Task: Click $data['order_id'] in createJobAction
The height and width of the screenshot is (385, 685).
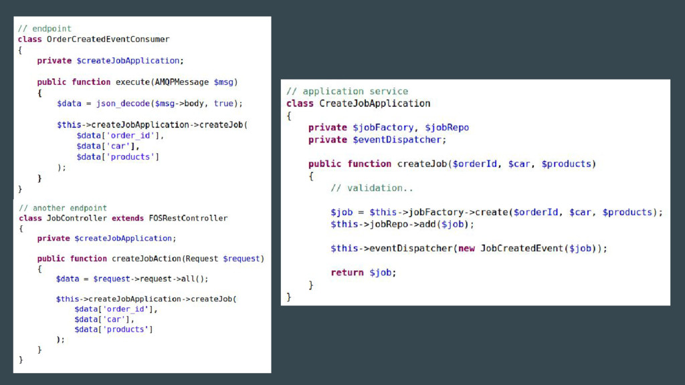Action: click(x=116, y=309)
